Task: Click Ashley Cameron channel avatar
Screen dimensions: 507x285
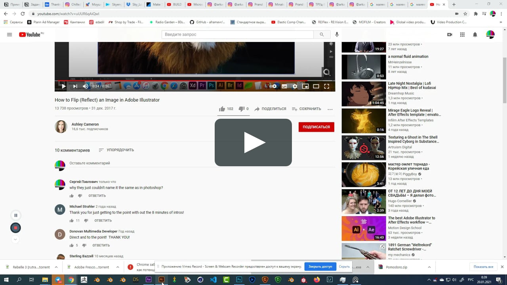Action: coord(61,127)
